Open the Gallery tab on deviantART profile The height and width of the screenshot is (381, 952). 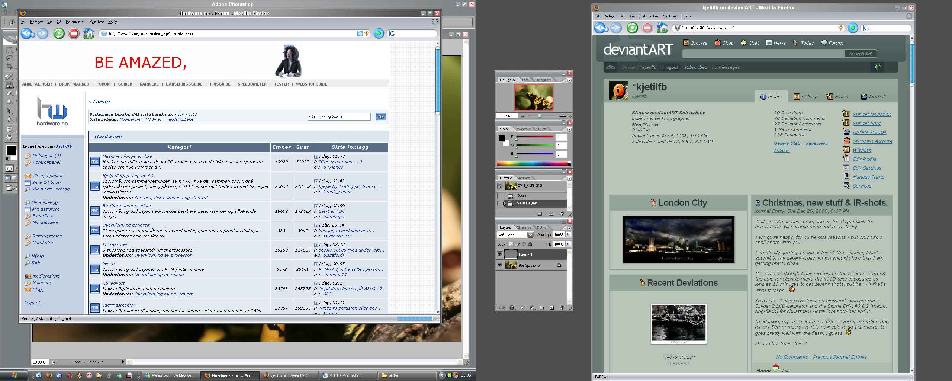[x=805, y=96]
